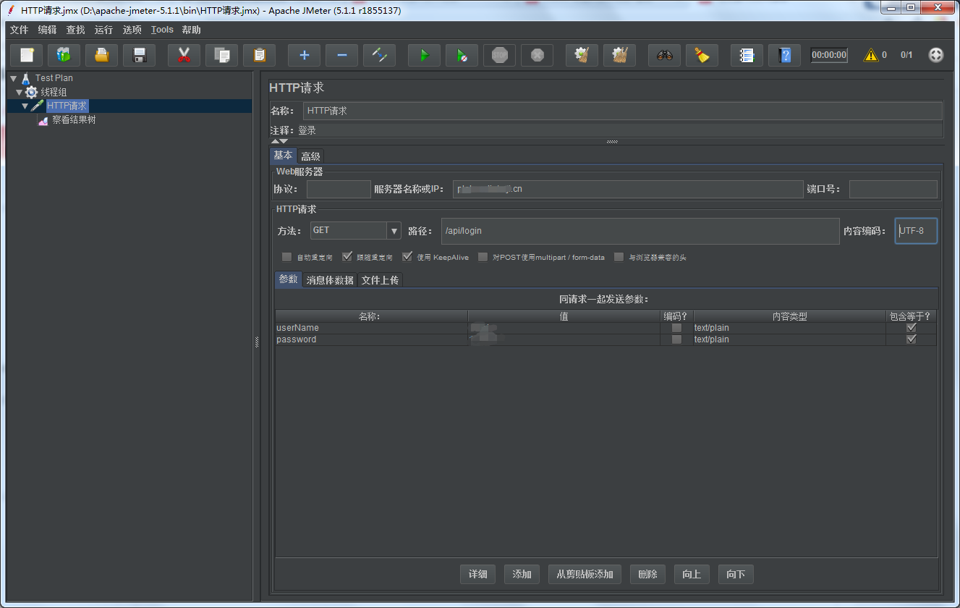960x608 pixels.
Task: Click the yellow warning triangle log icon
Action: pos(870,55)
